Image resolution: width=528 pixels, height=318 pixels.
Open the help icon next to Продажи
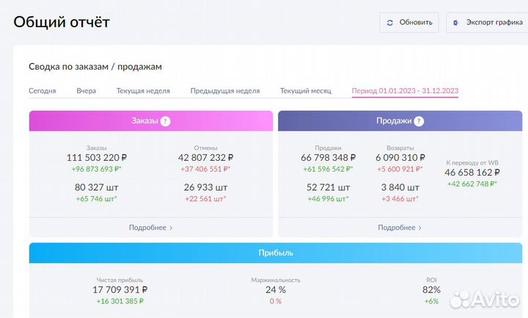pos(419,121)
